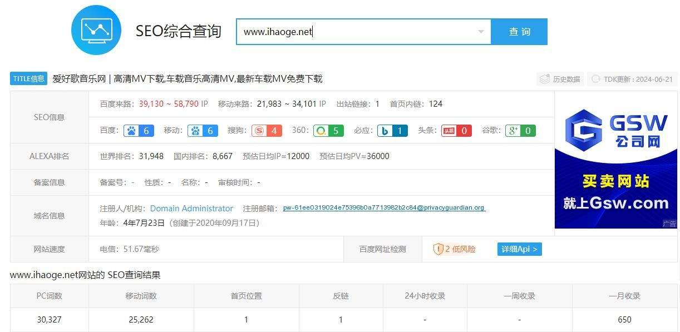Screen dimensions: 680x332
Task: Click the 预估日均IP≈12000 text
Action: 276,156
